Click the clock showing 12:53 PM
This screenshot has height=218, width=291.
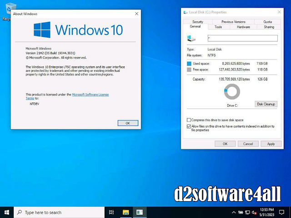click(x=267, y=210)
